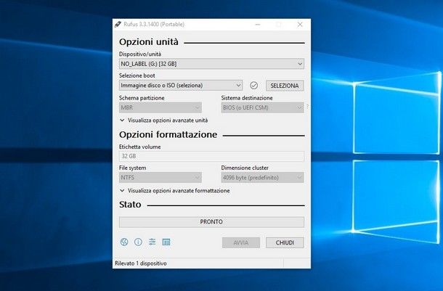Open the Dispositivo/unità device dropdown
443x291 pixels.
click(211, 64)
